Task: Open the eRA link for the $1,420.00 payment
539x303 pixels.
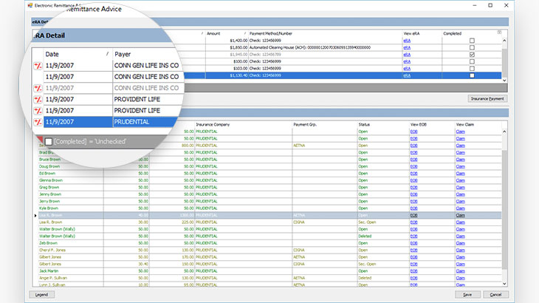Action: 407,41
